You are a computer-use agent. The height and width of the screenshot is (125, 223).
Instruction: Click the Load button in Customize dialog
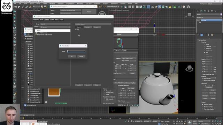pos(79,85)
